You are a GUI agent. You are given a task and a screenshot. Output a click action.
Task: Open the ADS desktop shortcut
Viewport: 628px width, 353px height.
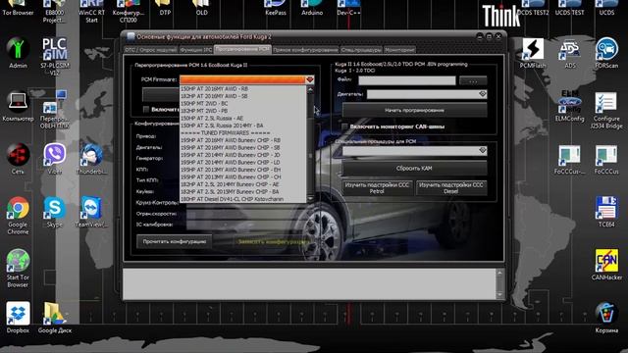point(569,53)
